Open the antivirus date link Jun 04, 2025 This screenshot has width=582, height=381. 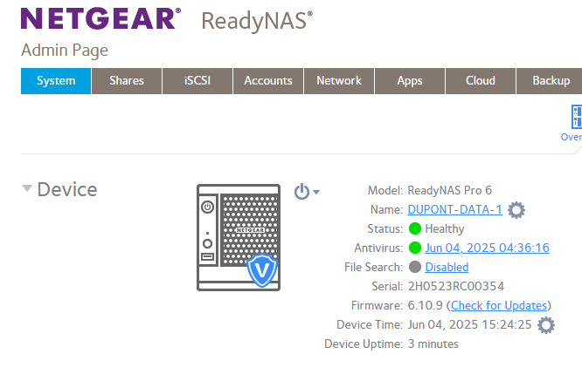487,248
